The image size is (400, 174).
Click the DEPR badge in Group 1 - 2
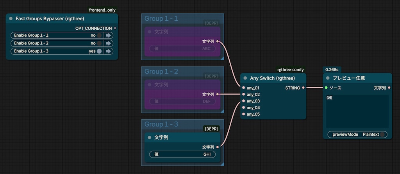click(x=211, y=76)
